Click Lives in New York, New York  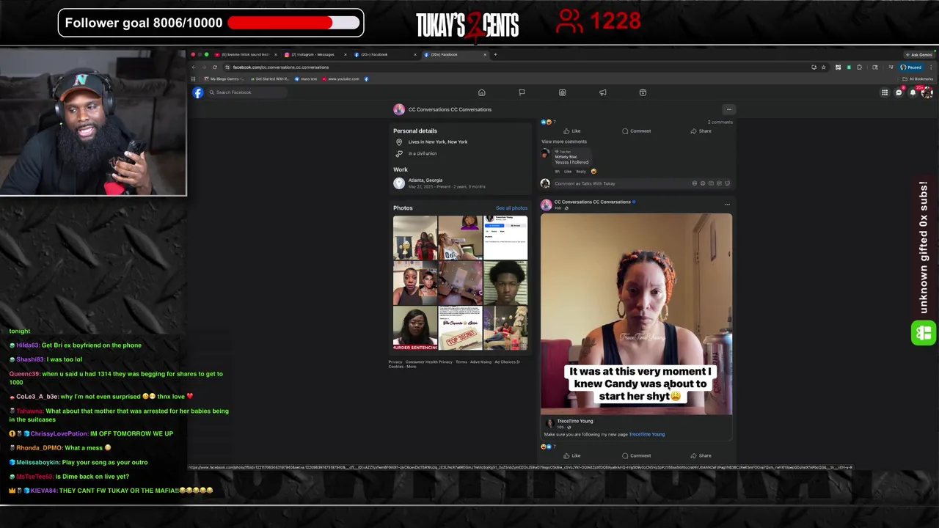pos(438,142)
